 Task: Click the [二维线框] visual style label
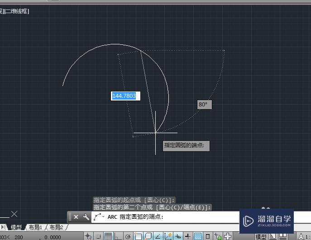coord(17,11)
